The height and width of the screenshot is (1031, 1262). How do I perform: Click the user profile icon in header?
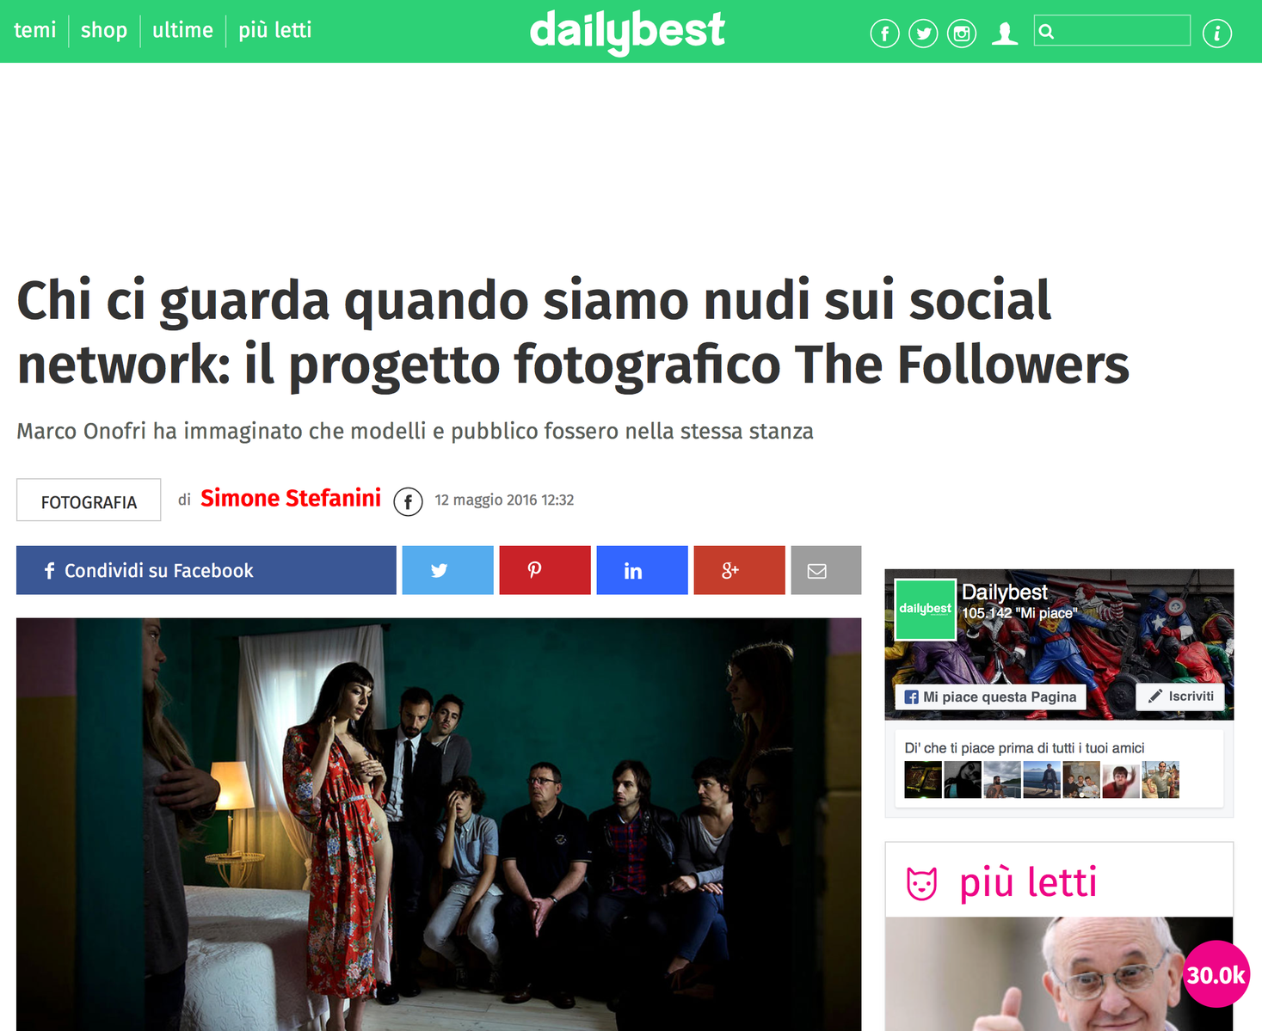point(1005,34)
